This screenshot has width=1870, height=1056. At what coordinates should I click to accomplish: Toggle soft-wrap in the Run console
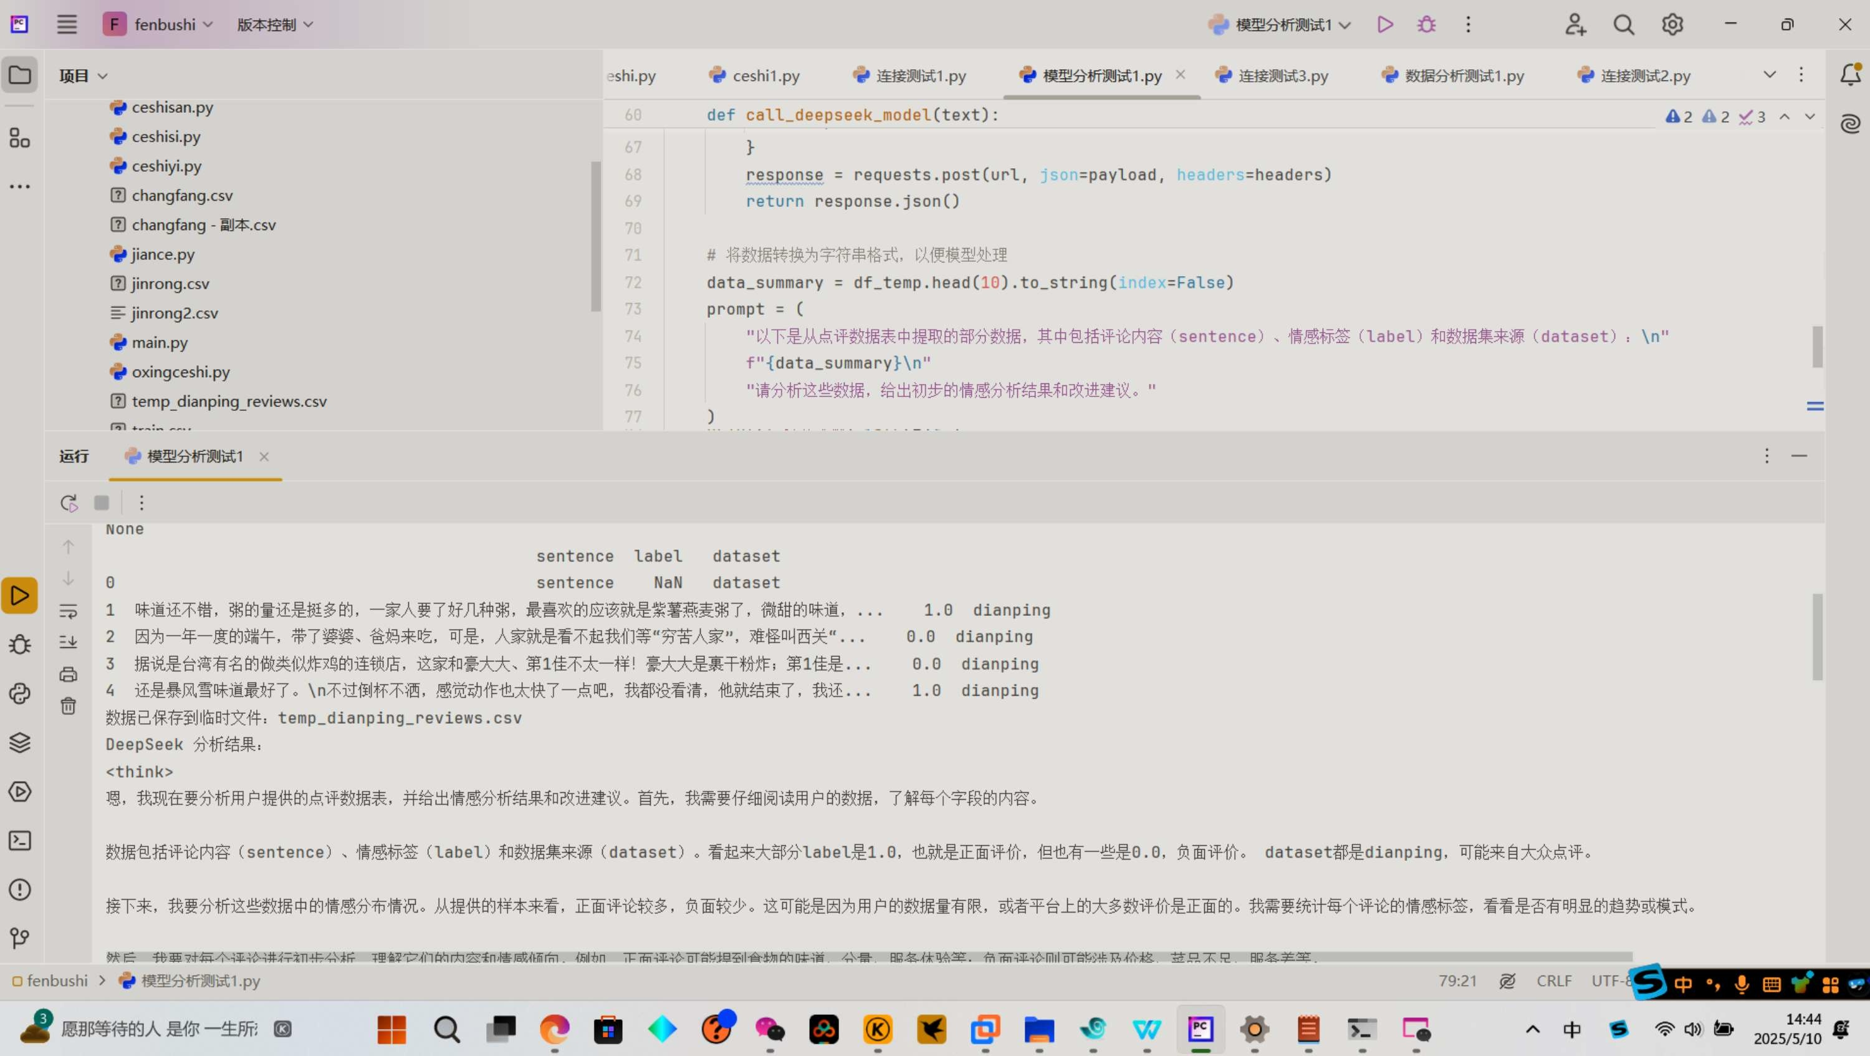68,611
